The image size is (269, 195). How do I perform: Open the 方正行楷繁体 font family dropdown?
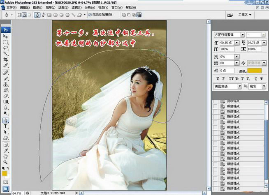(x=229, y=35)
